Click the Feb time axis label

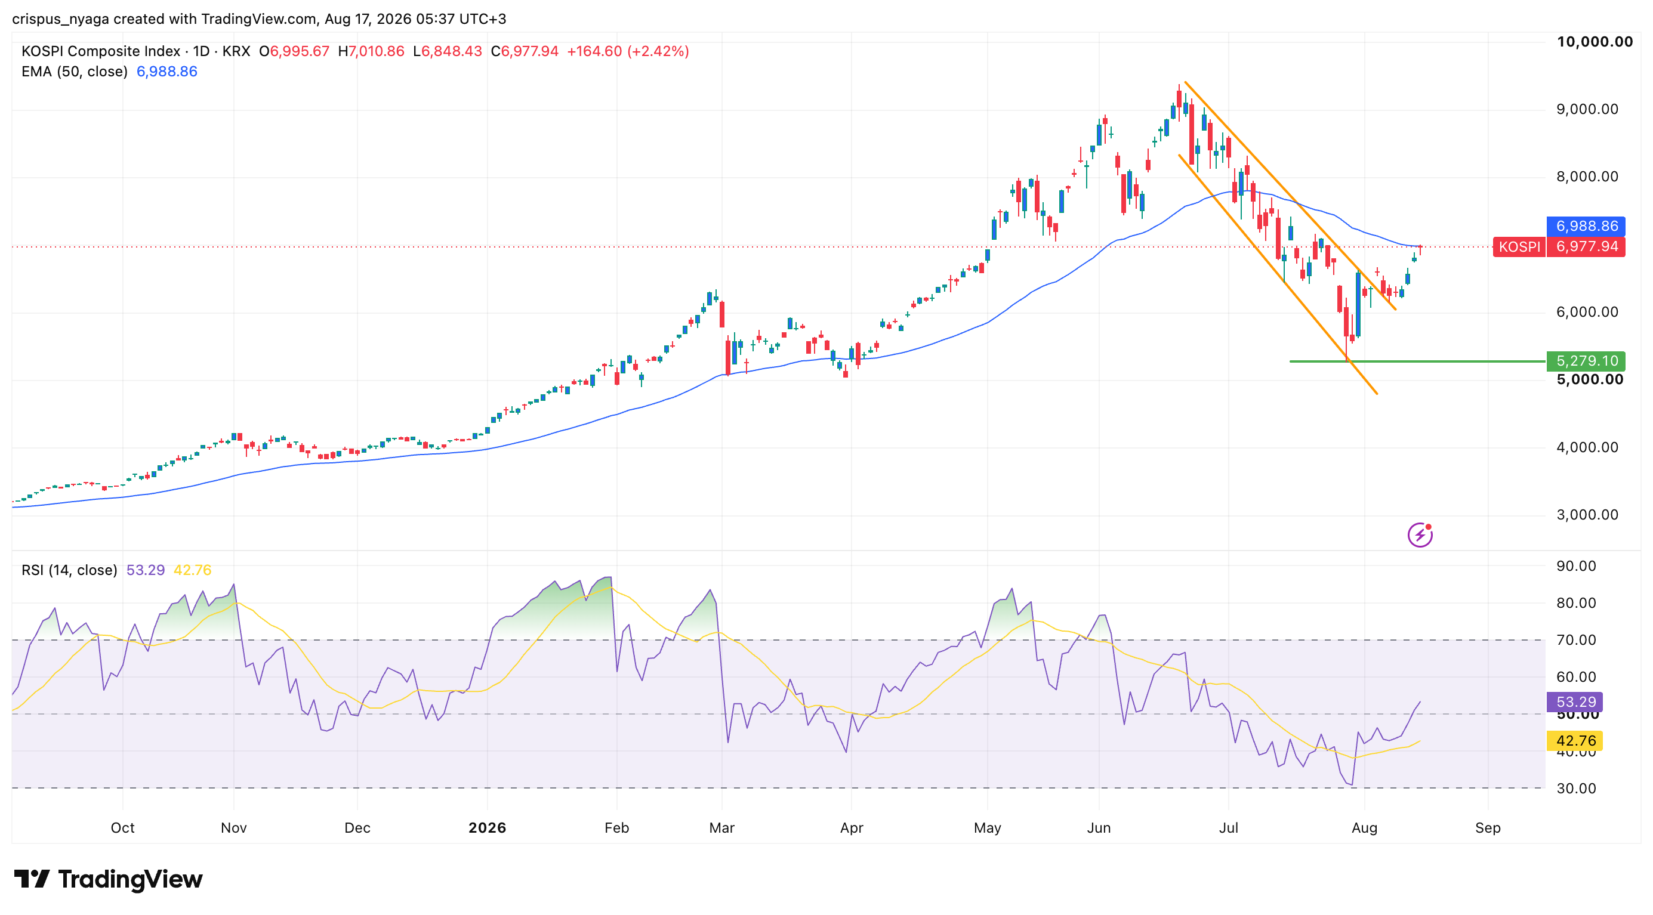(x=616, y=828)
